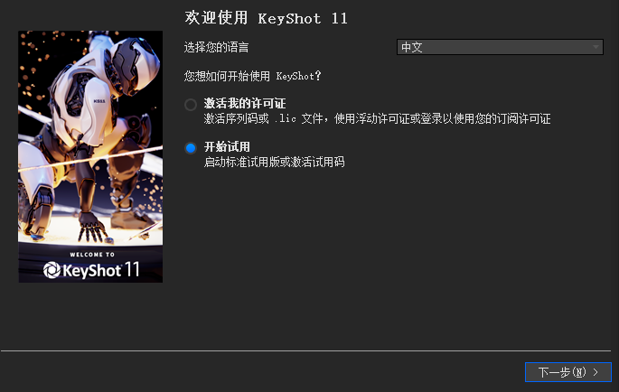Click the 启动标准试用版或激活试用码 description text
This screenshot has width=619, height=392.
click(274, 162)
